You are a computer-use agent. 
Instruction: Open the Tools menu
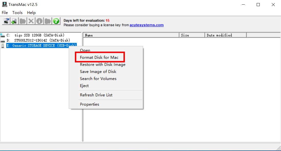(17, 13)
